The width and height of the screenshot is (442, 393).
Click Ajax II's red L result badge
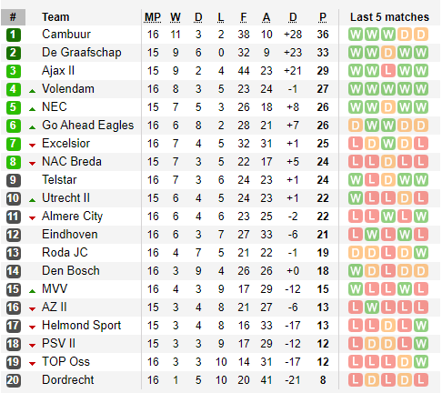[x=388, y=71]
